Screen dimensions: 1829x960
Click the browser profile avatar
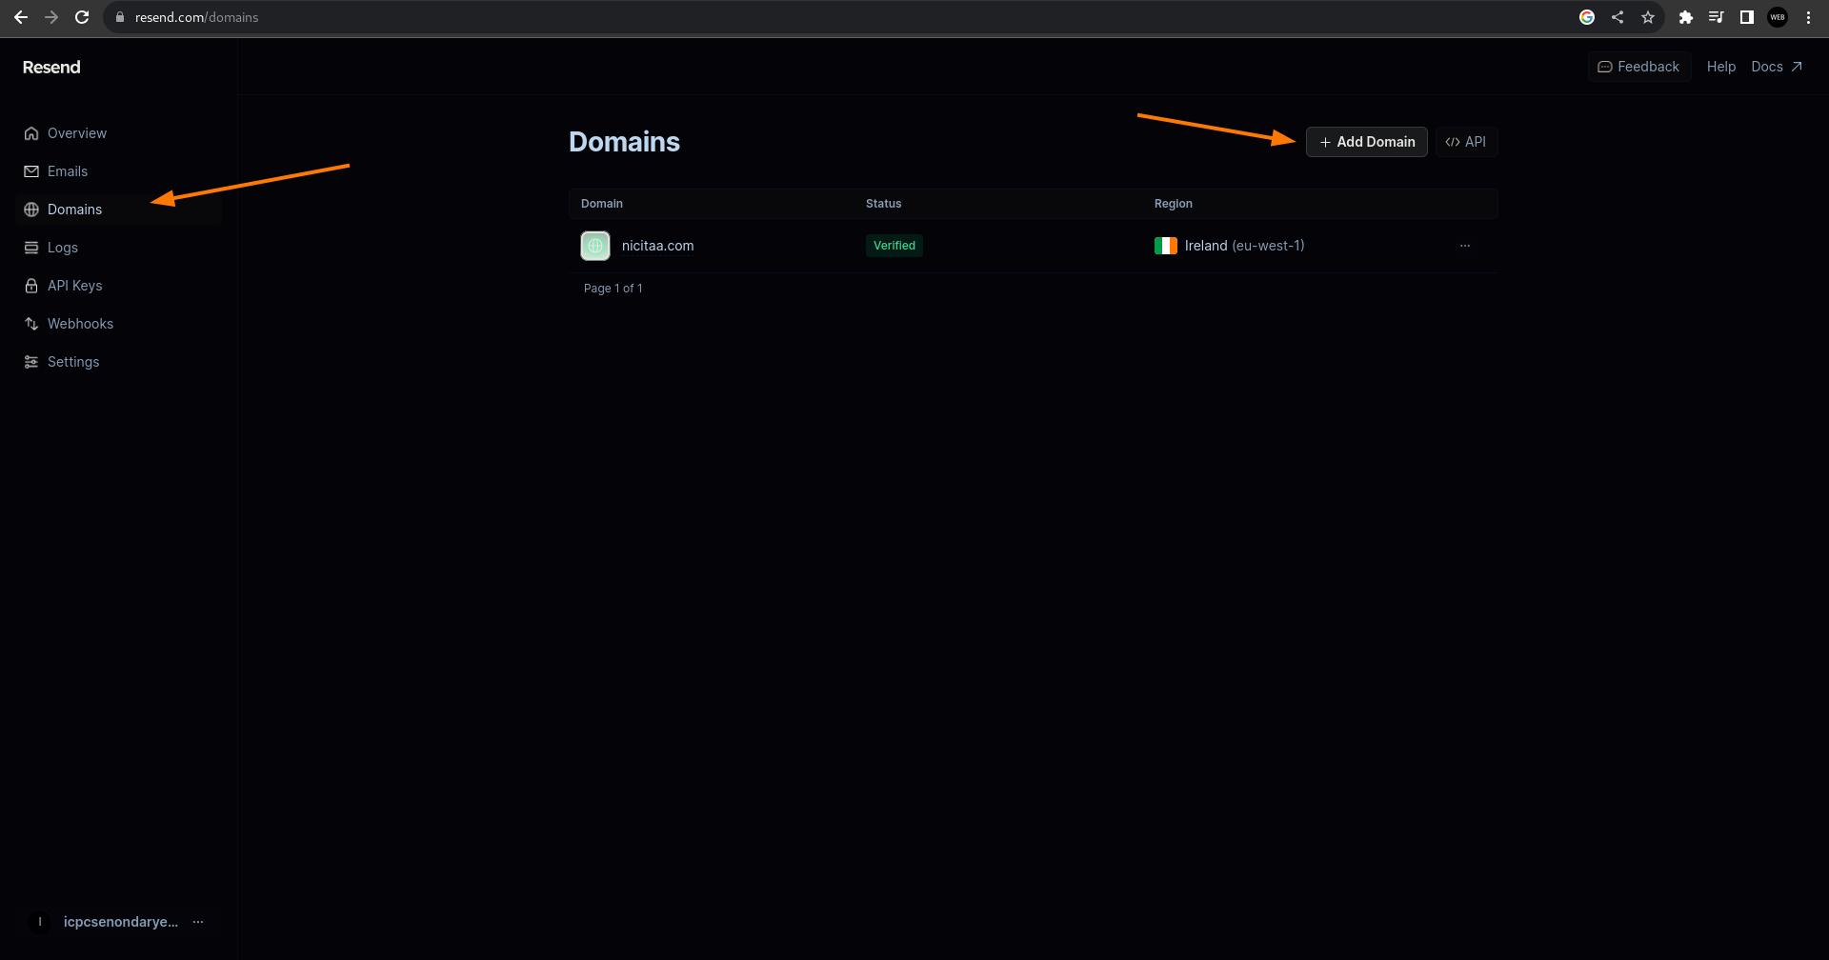pos(1778,17)
